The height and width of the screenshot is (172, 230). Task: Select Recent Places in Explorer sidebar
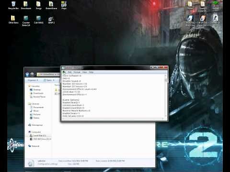click(x=38, y=97)
